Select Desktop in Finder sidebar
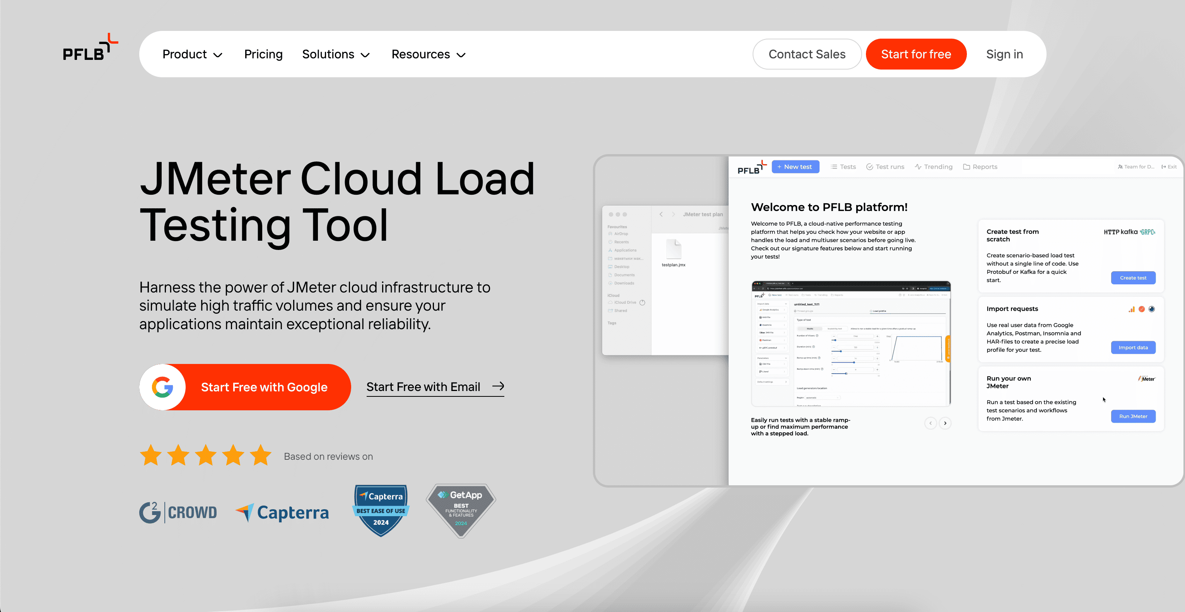This screenshot has width=1185, height=612. click(x=619, y=267)
